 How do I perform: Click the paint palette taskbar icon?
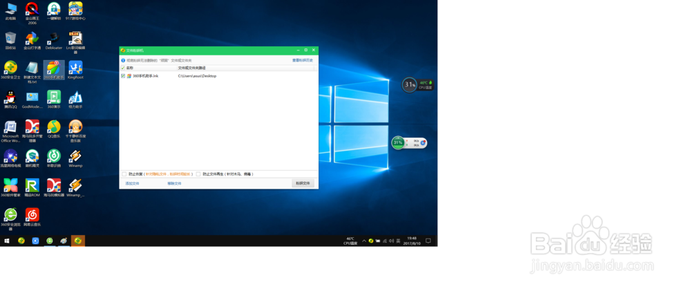[x=64, y=241]
